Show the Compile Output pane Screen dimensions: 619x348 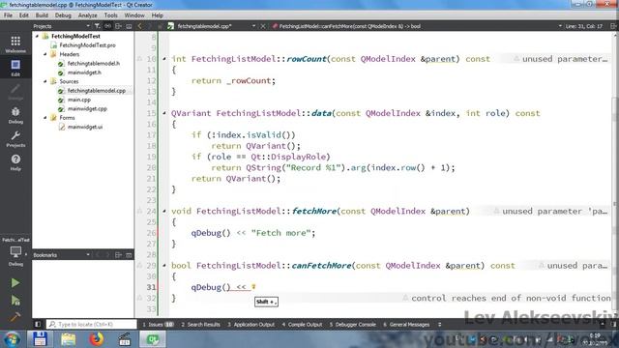[302, 325]
